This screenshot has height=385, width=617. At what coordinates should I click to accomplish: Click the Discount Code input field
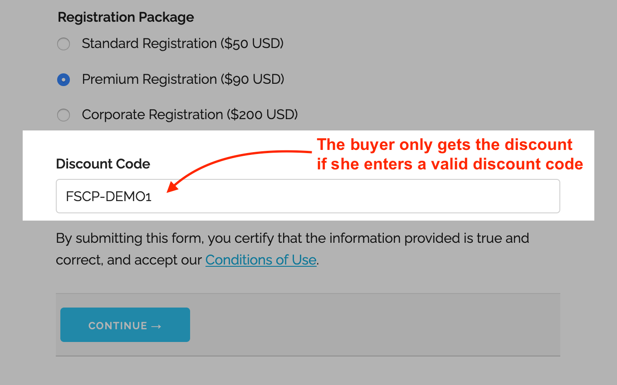[x=308, y=196]
